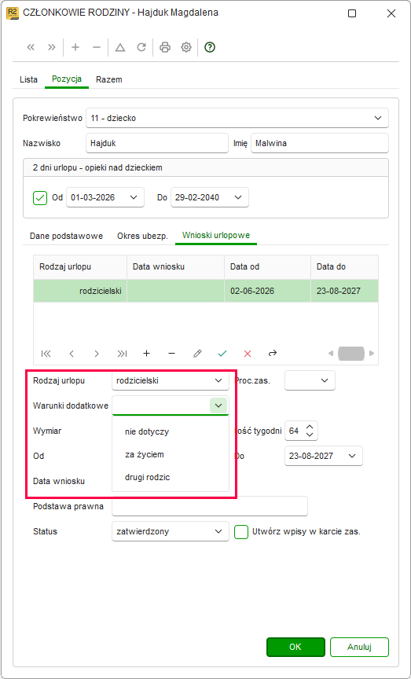
Task: Click the Anuluj button
Action: point(359,647)
